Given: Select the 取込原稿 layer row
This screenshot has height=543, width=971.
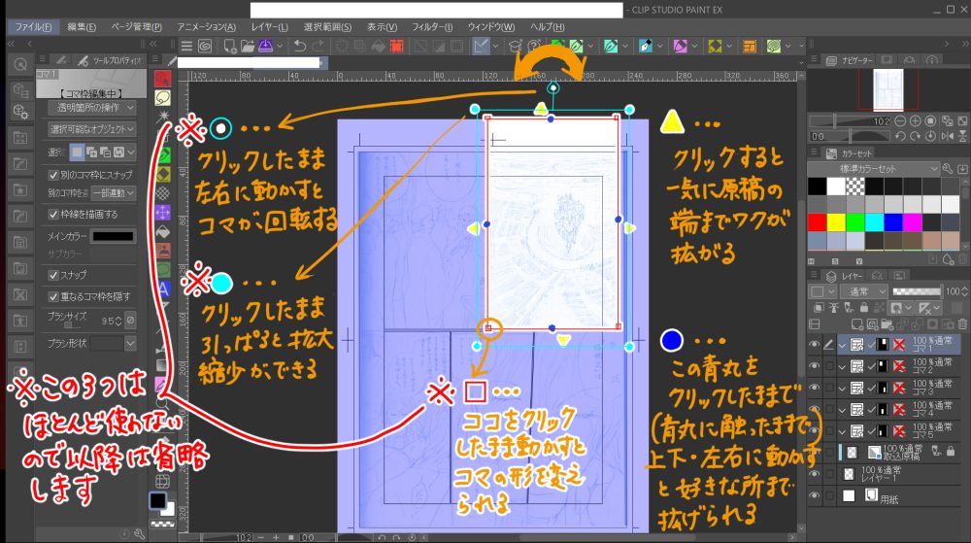Looking at the screenshot, I should (x=901, y=453).
